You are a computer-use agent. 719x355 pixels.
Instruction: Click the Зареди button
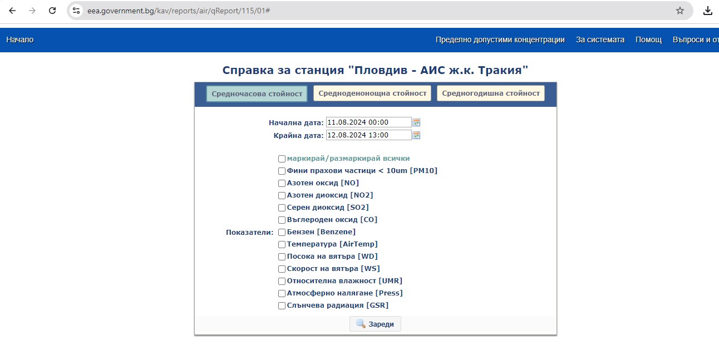pos(375,324)
